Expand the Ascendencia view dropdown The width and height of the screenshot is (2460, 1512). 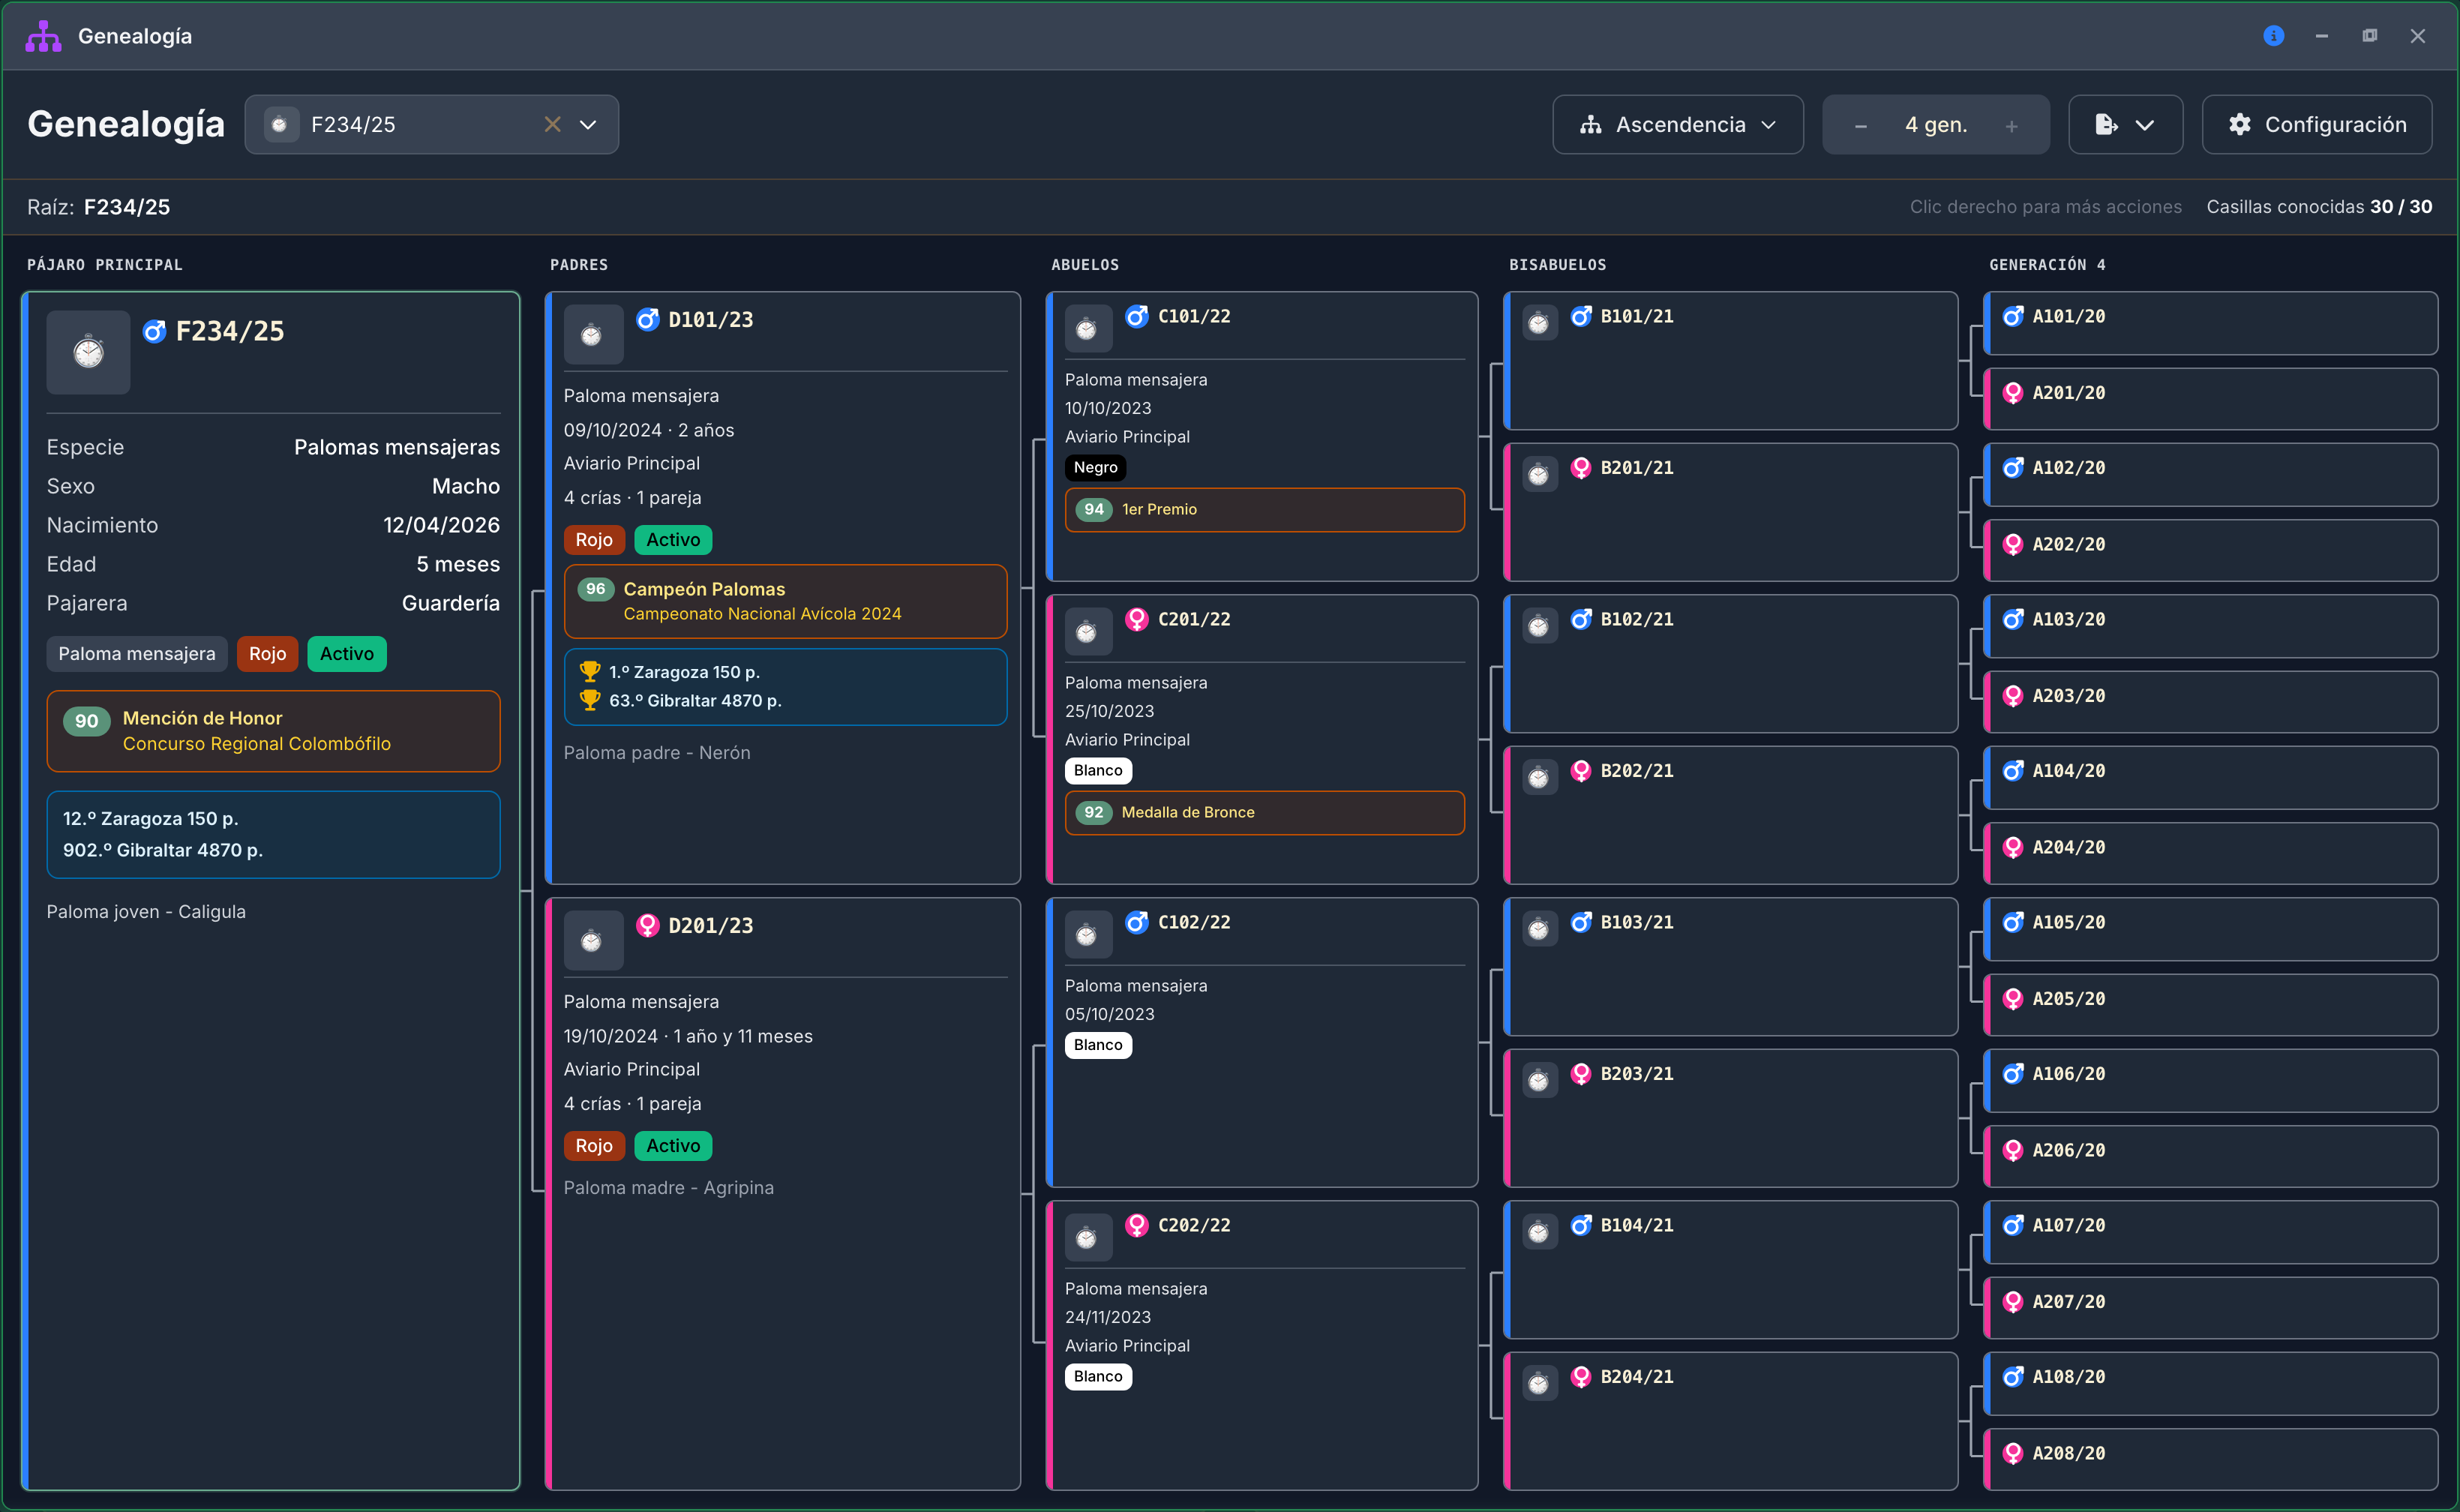(1678, 125)
